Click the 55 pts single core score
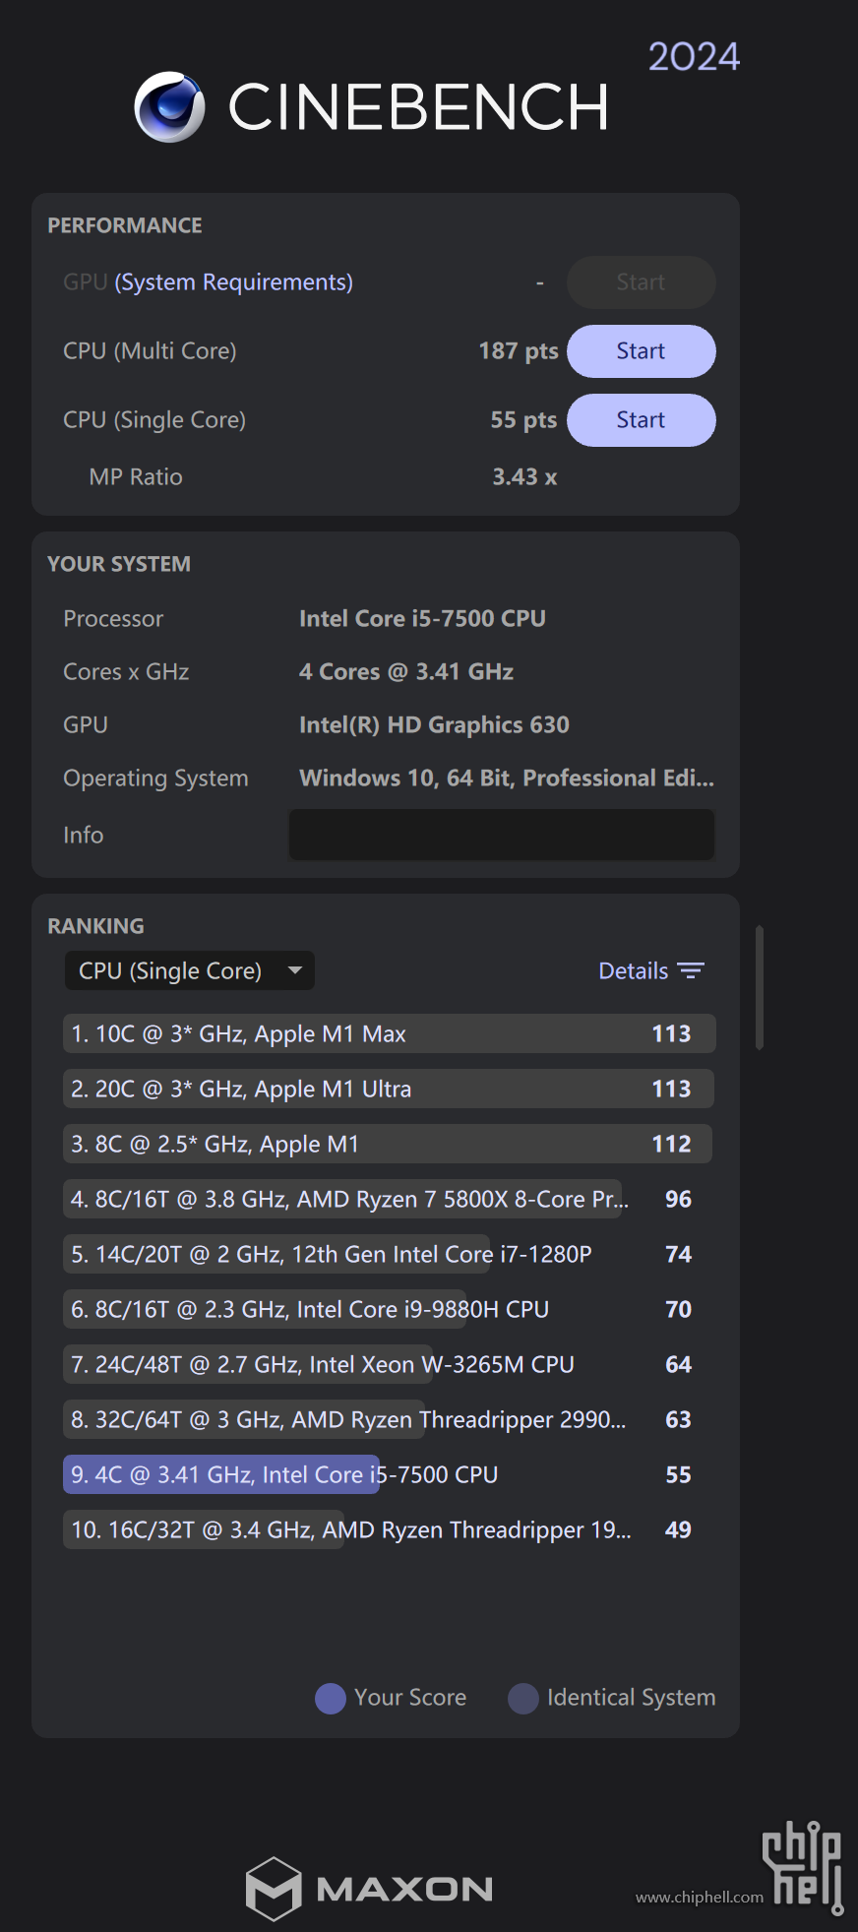Screen dimensions: 858x1932 tap(524, 420)
